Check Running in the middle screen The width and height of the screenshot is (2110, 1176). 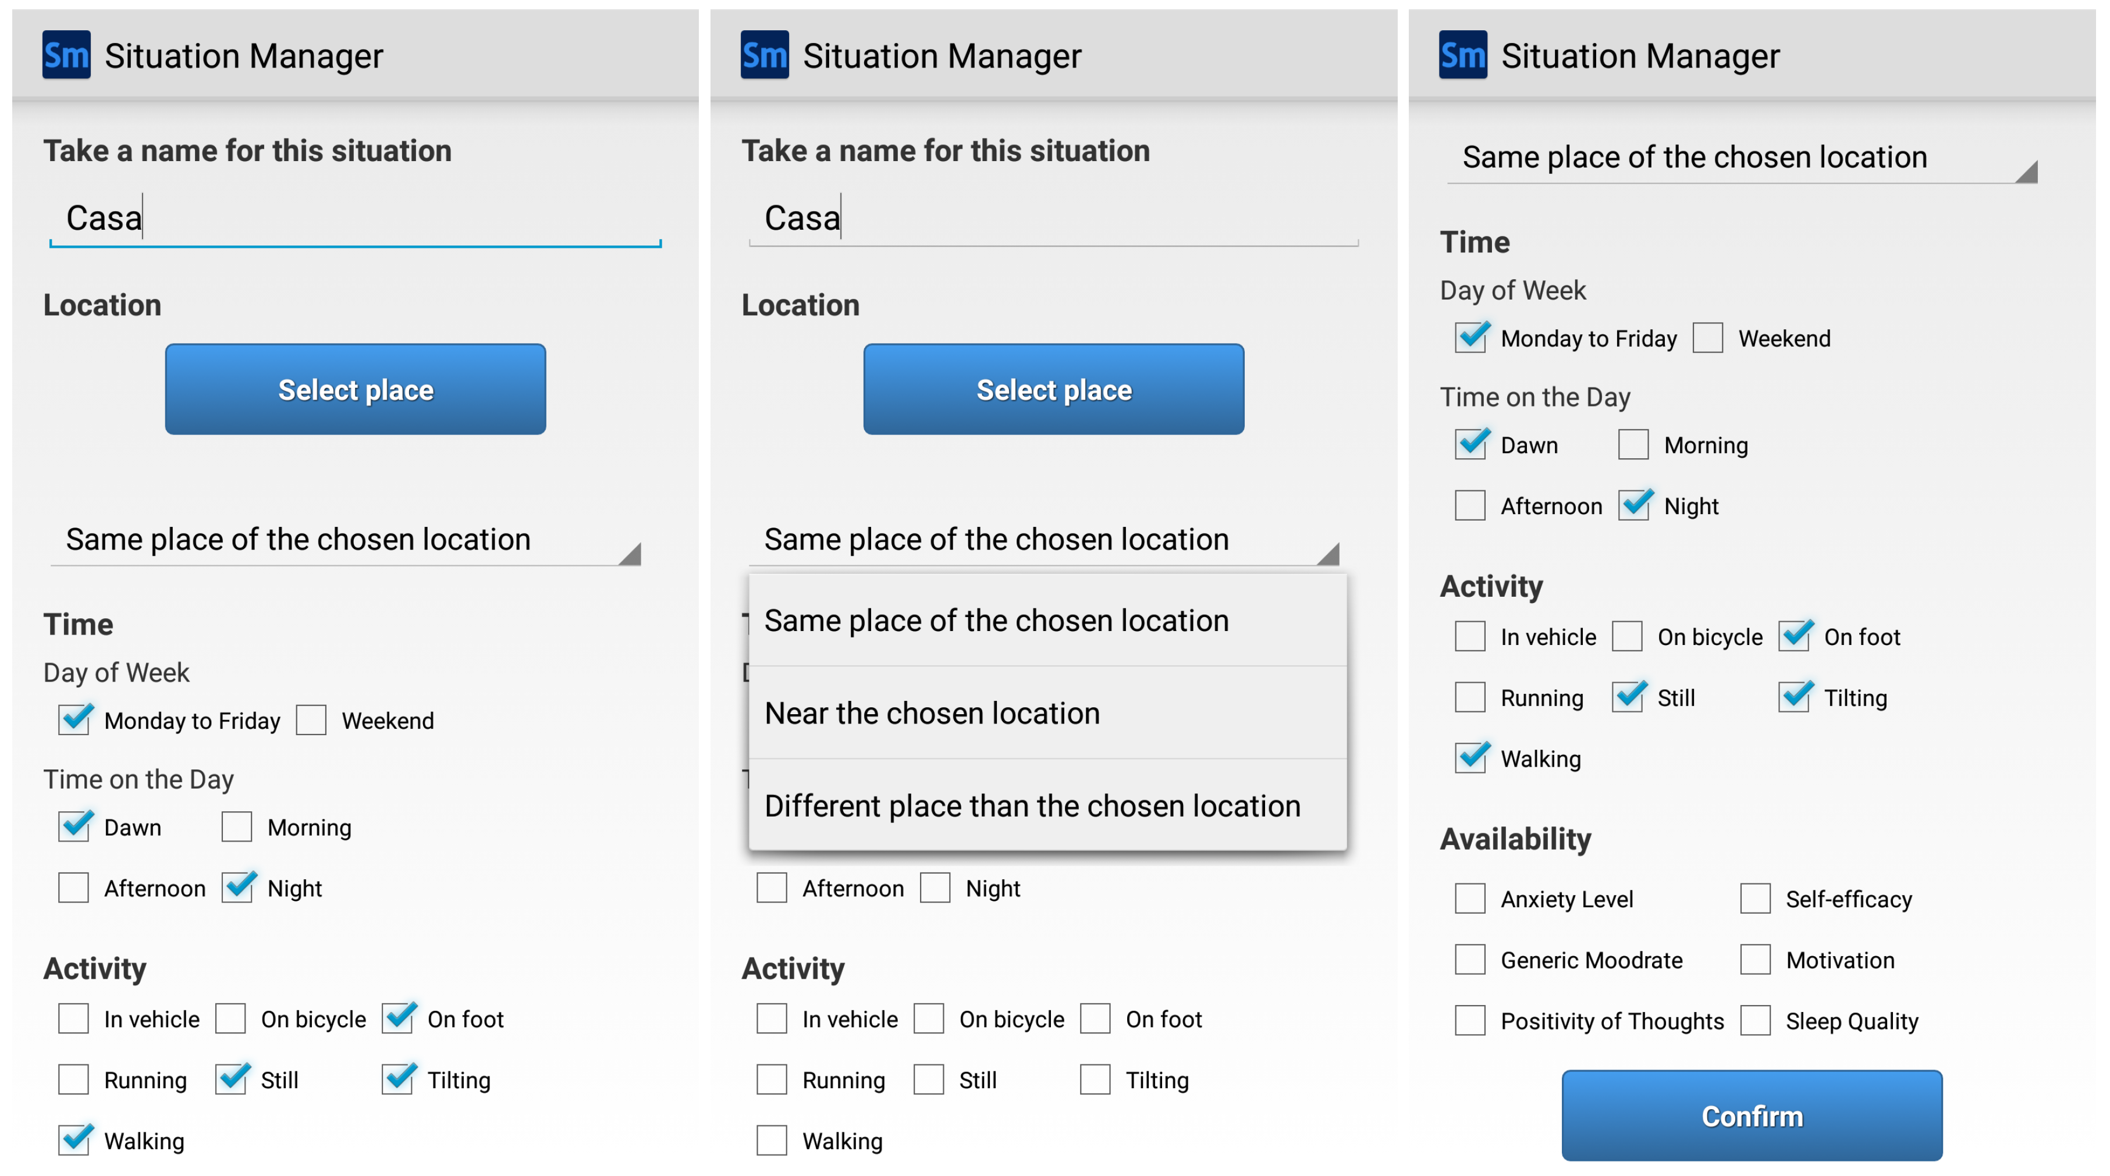click(772, 1079)
